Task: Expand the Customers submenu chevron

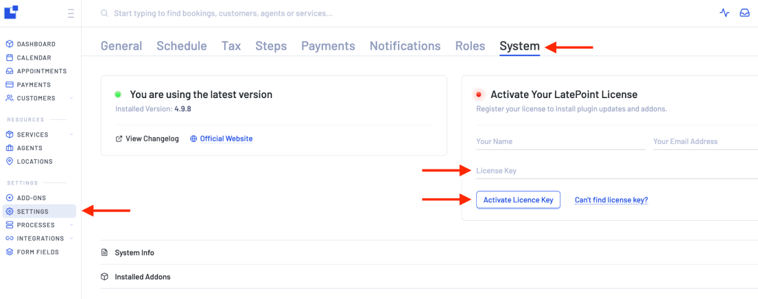Action: click(71, 98)
